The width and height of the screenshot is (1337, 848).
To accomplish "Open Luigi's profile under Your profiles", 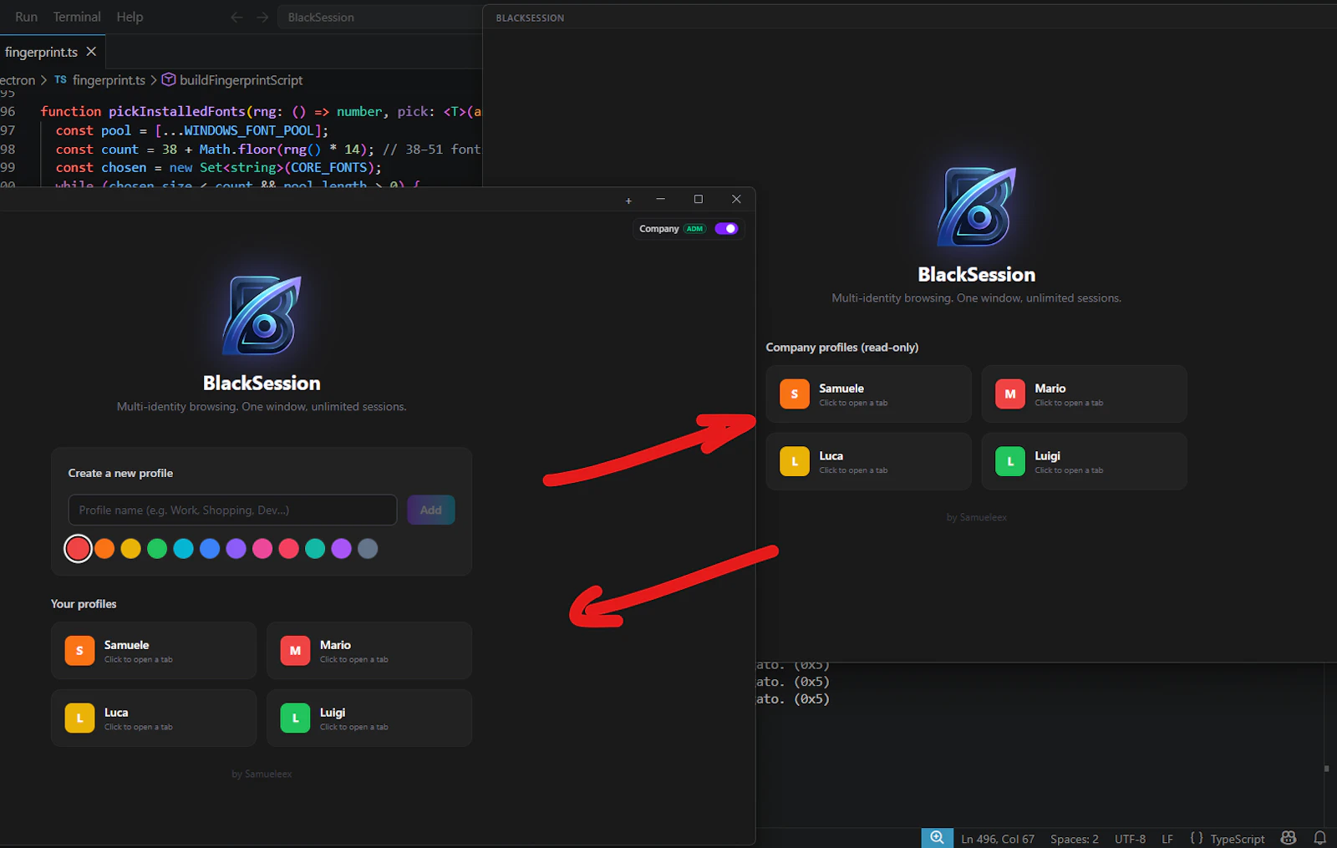I will click(x=369, y=719).
